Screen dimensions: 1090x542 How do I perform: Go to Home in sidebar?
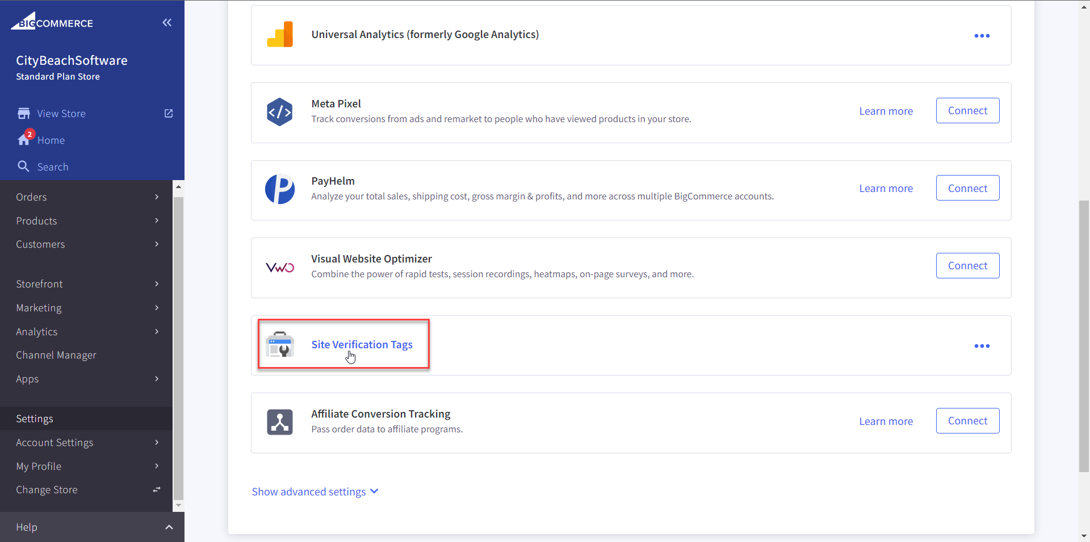51,140
